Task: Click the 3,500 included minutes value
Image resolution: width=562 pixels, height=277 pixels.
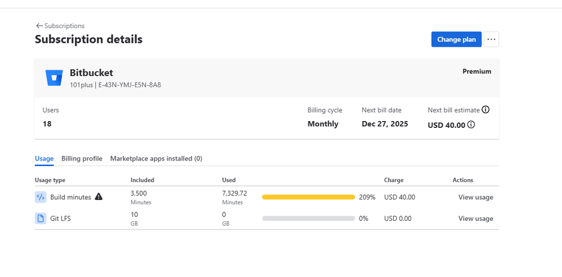Action: point(139,193)
